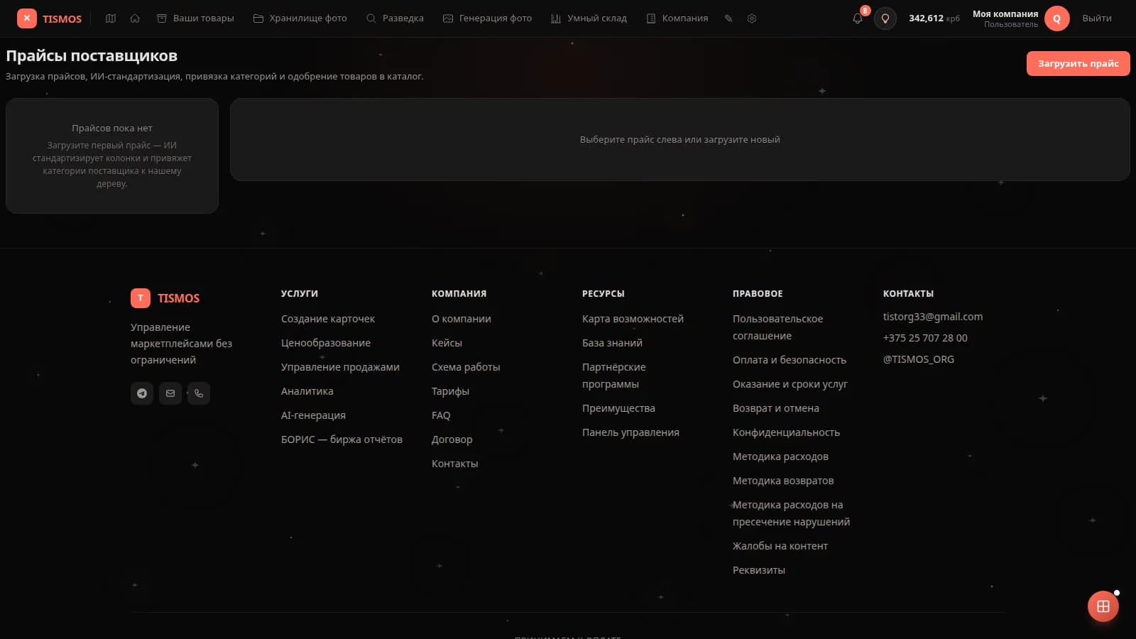The image size is (1136, 639).
Task: Log out via Выйти
Action: pos(1097,18)
